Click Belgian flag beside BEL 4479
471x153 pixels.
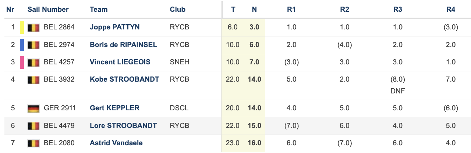point(33,126)
